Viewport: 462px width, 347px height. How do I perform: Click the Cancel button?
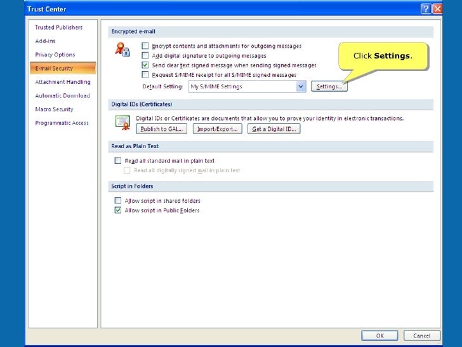coord(421,336)
